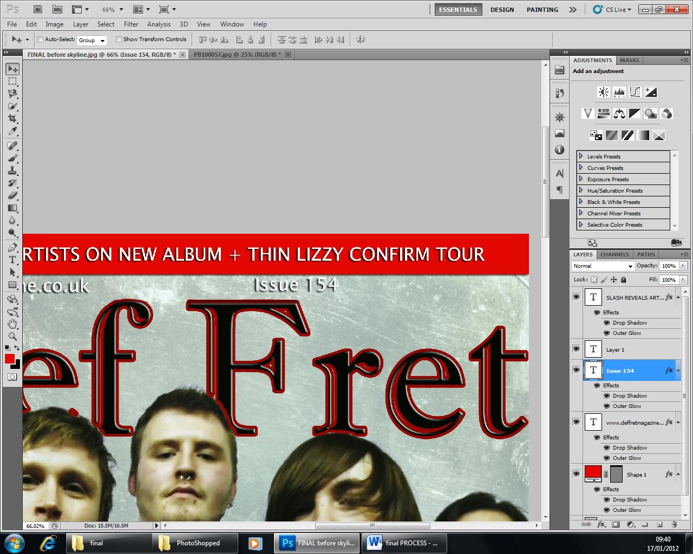Open the Layer menu
This screenshot has height=554, width=693.
pos(81,24)
